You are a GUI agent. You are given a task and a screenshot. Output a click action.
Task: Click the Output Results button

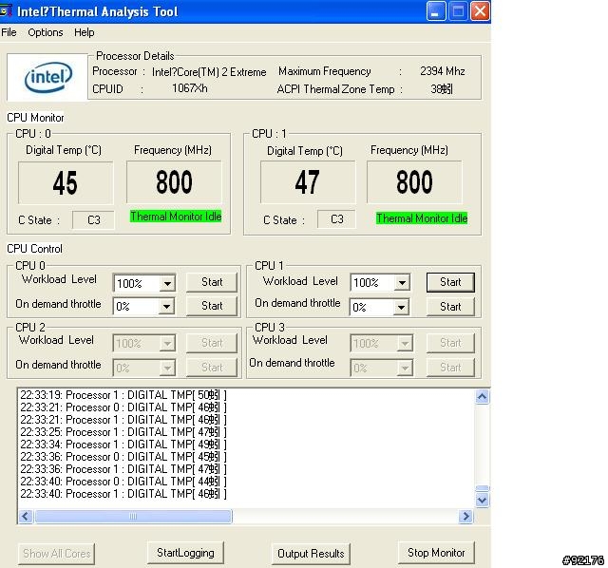point(311,553)
